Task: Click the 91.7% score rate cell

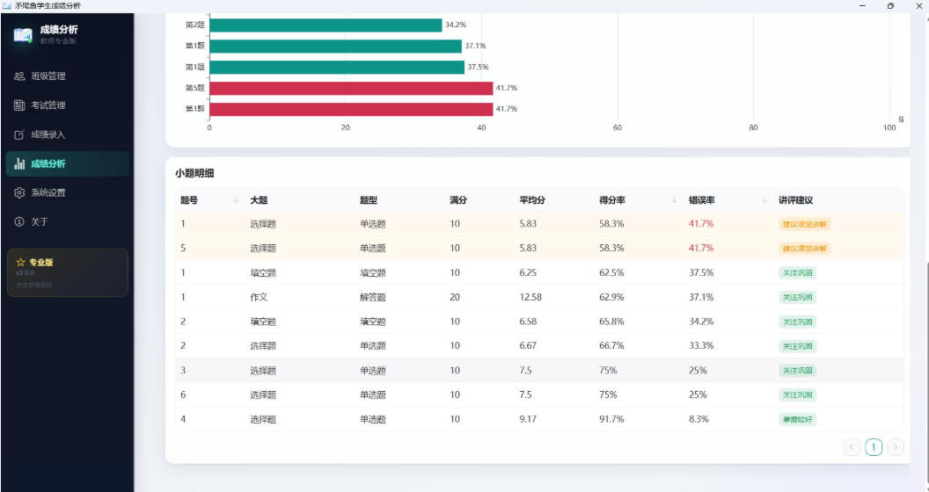Action: click(x=611, y=419)
